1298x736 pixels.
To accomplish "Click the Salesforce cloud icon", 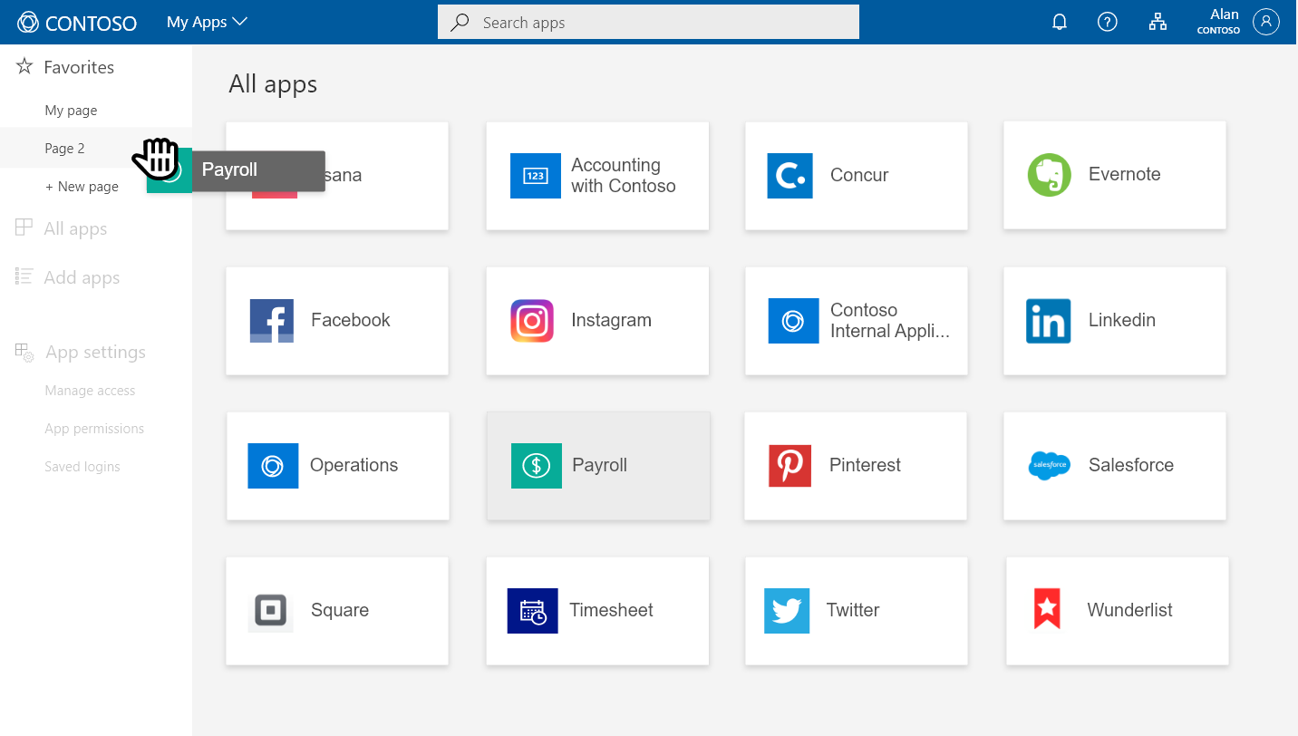I will click(x=1050, y=465).
